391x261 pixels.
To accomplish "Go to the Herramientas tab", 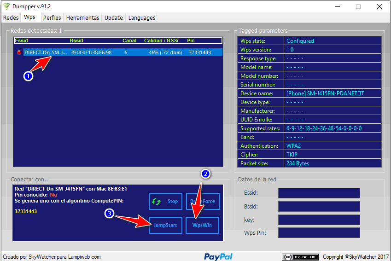I will click(82, 17).
